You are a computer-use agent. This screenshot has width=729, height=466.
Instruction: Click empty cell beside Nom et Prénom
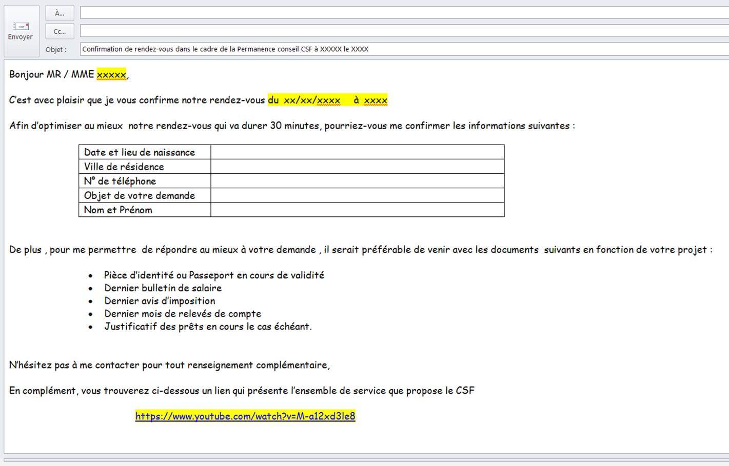click(357, 210)
